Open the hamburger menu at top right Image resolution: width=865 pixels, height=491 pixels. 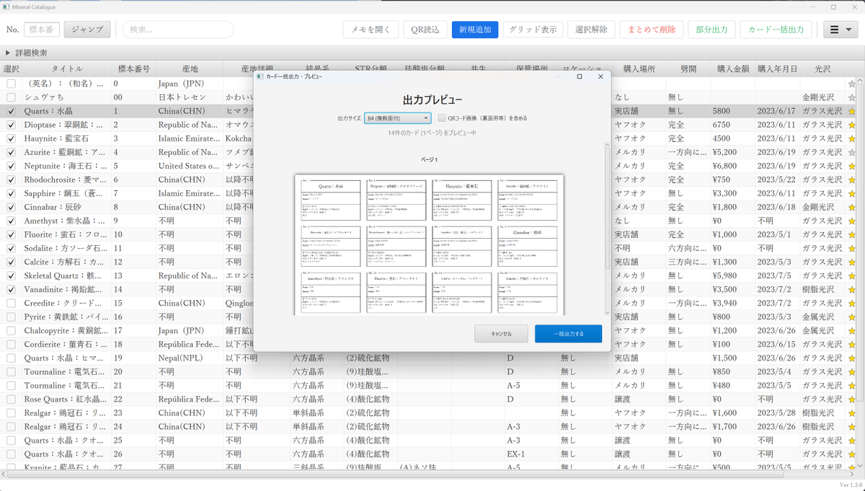(834, 30)
